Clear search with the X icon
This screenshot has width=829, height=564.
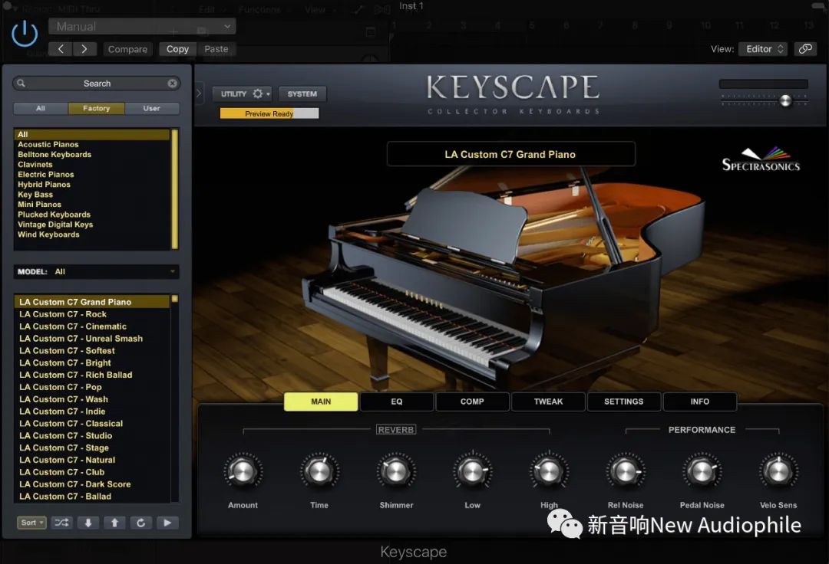(x=173, y=84)
